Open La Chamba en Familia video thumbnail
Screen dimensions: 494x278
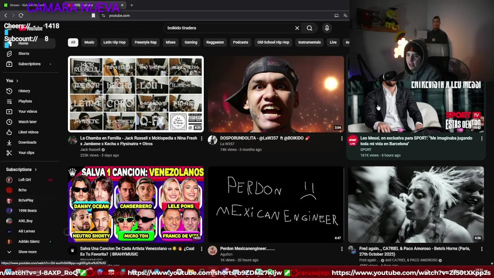136,94
